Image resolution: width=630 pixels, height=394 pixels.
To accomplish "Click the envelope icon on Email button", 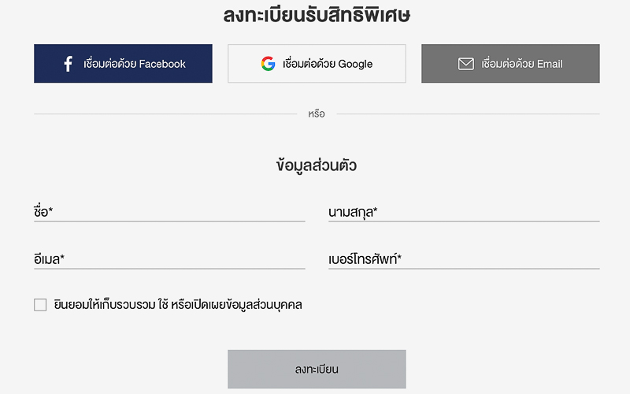I will point(466,64).
